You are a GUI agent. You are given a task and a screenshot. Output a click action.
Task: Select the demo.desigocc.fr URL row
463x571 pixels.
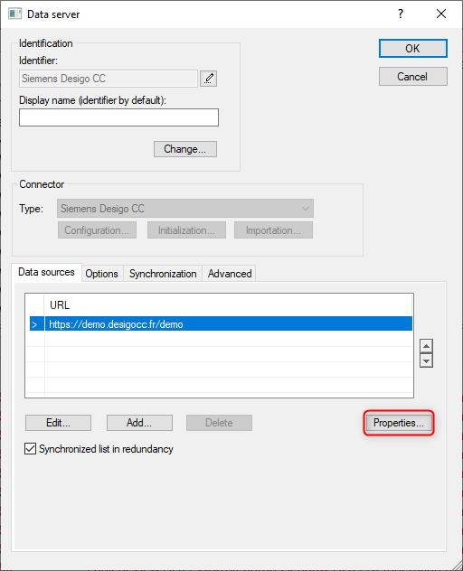pyautogui.click(x=229, y=324)
